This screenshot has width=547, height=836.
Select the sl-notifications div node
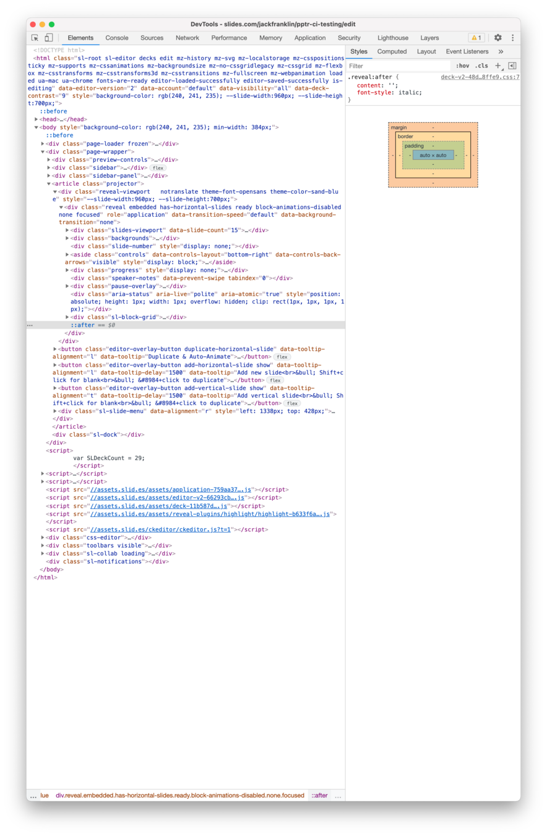point(108,562)
